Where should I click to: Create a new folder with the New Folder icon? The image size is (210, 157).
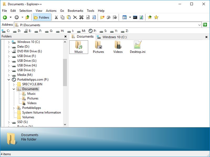[x=103, y=17]
